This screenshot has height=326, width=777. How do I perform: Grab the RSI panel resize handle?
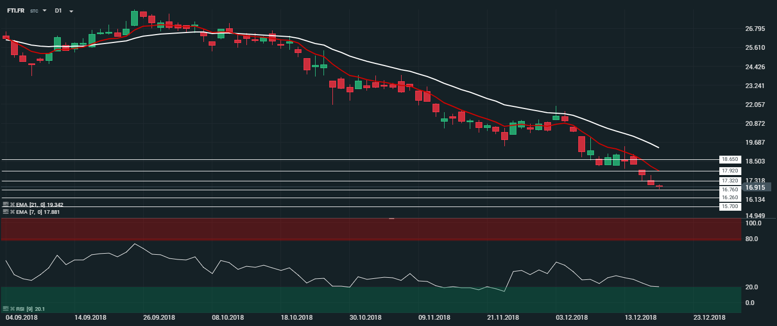[x=391, y=218]
